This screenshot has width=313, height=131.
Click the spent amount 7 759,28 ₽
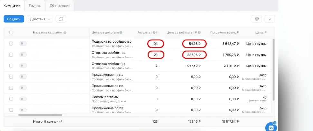point(231,55)
